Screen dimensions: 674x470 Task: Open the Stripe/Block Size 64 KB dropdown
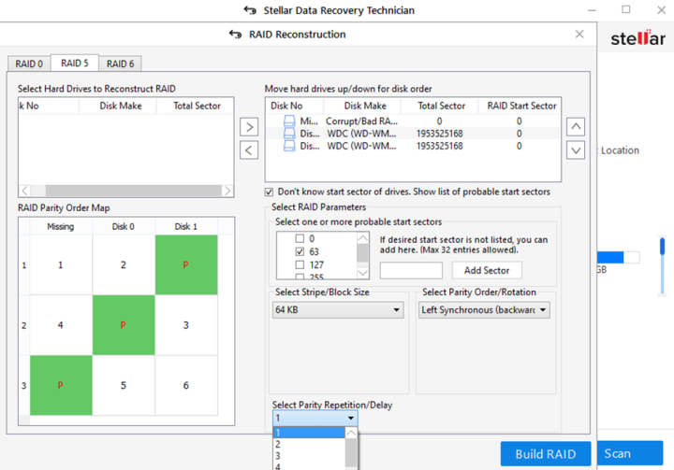[338, 310]
